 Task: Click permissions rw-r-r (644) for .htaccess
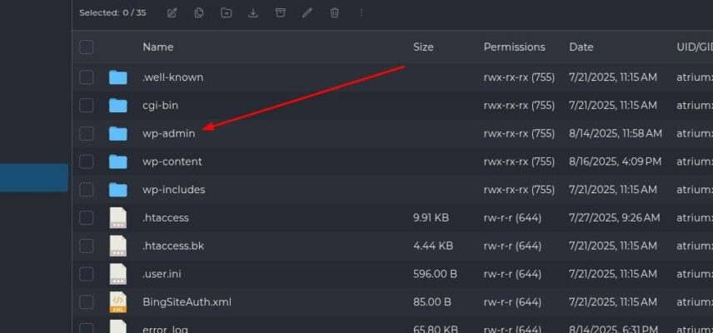512,217
